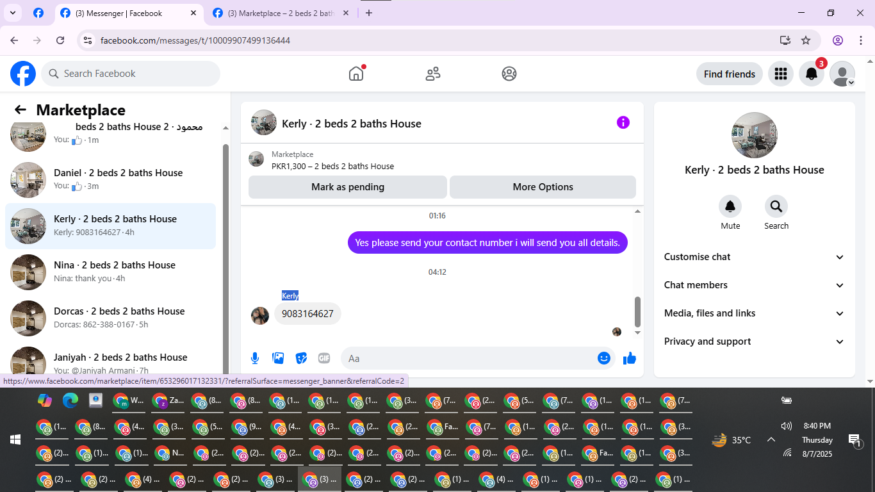Screen dimensions: 875x492
Task: Focus the Search Facebook field
Action: (131, 74)
